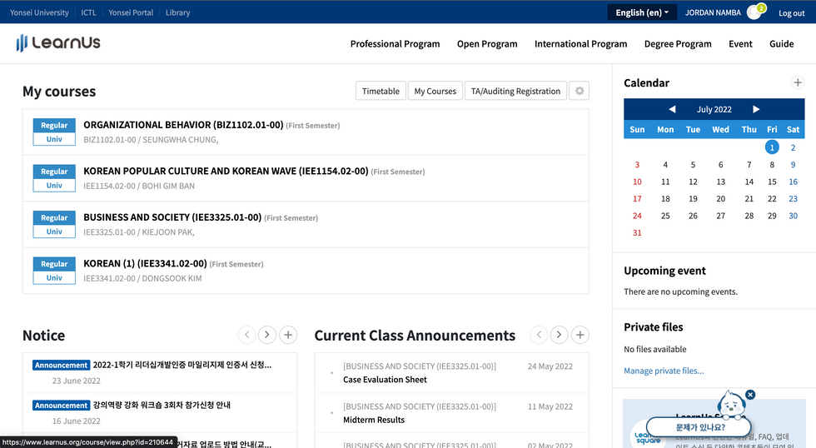The height and width of the screenshot is (448, 816).
Task: Click the LearnUs logo
Action: (58, 42)
